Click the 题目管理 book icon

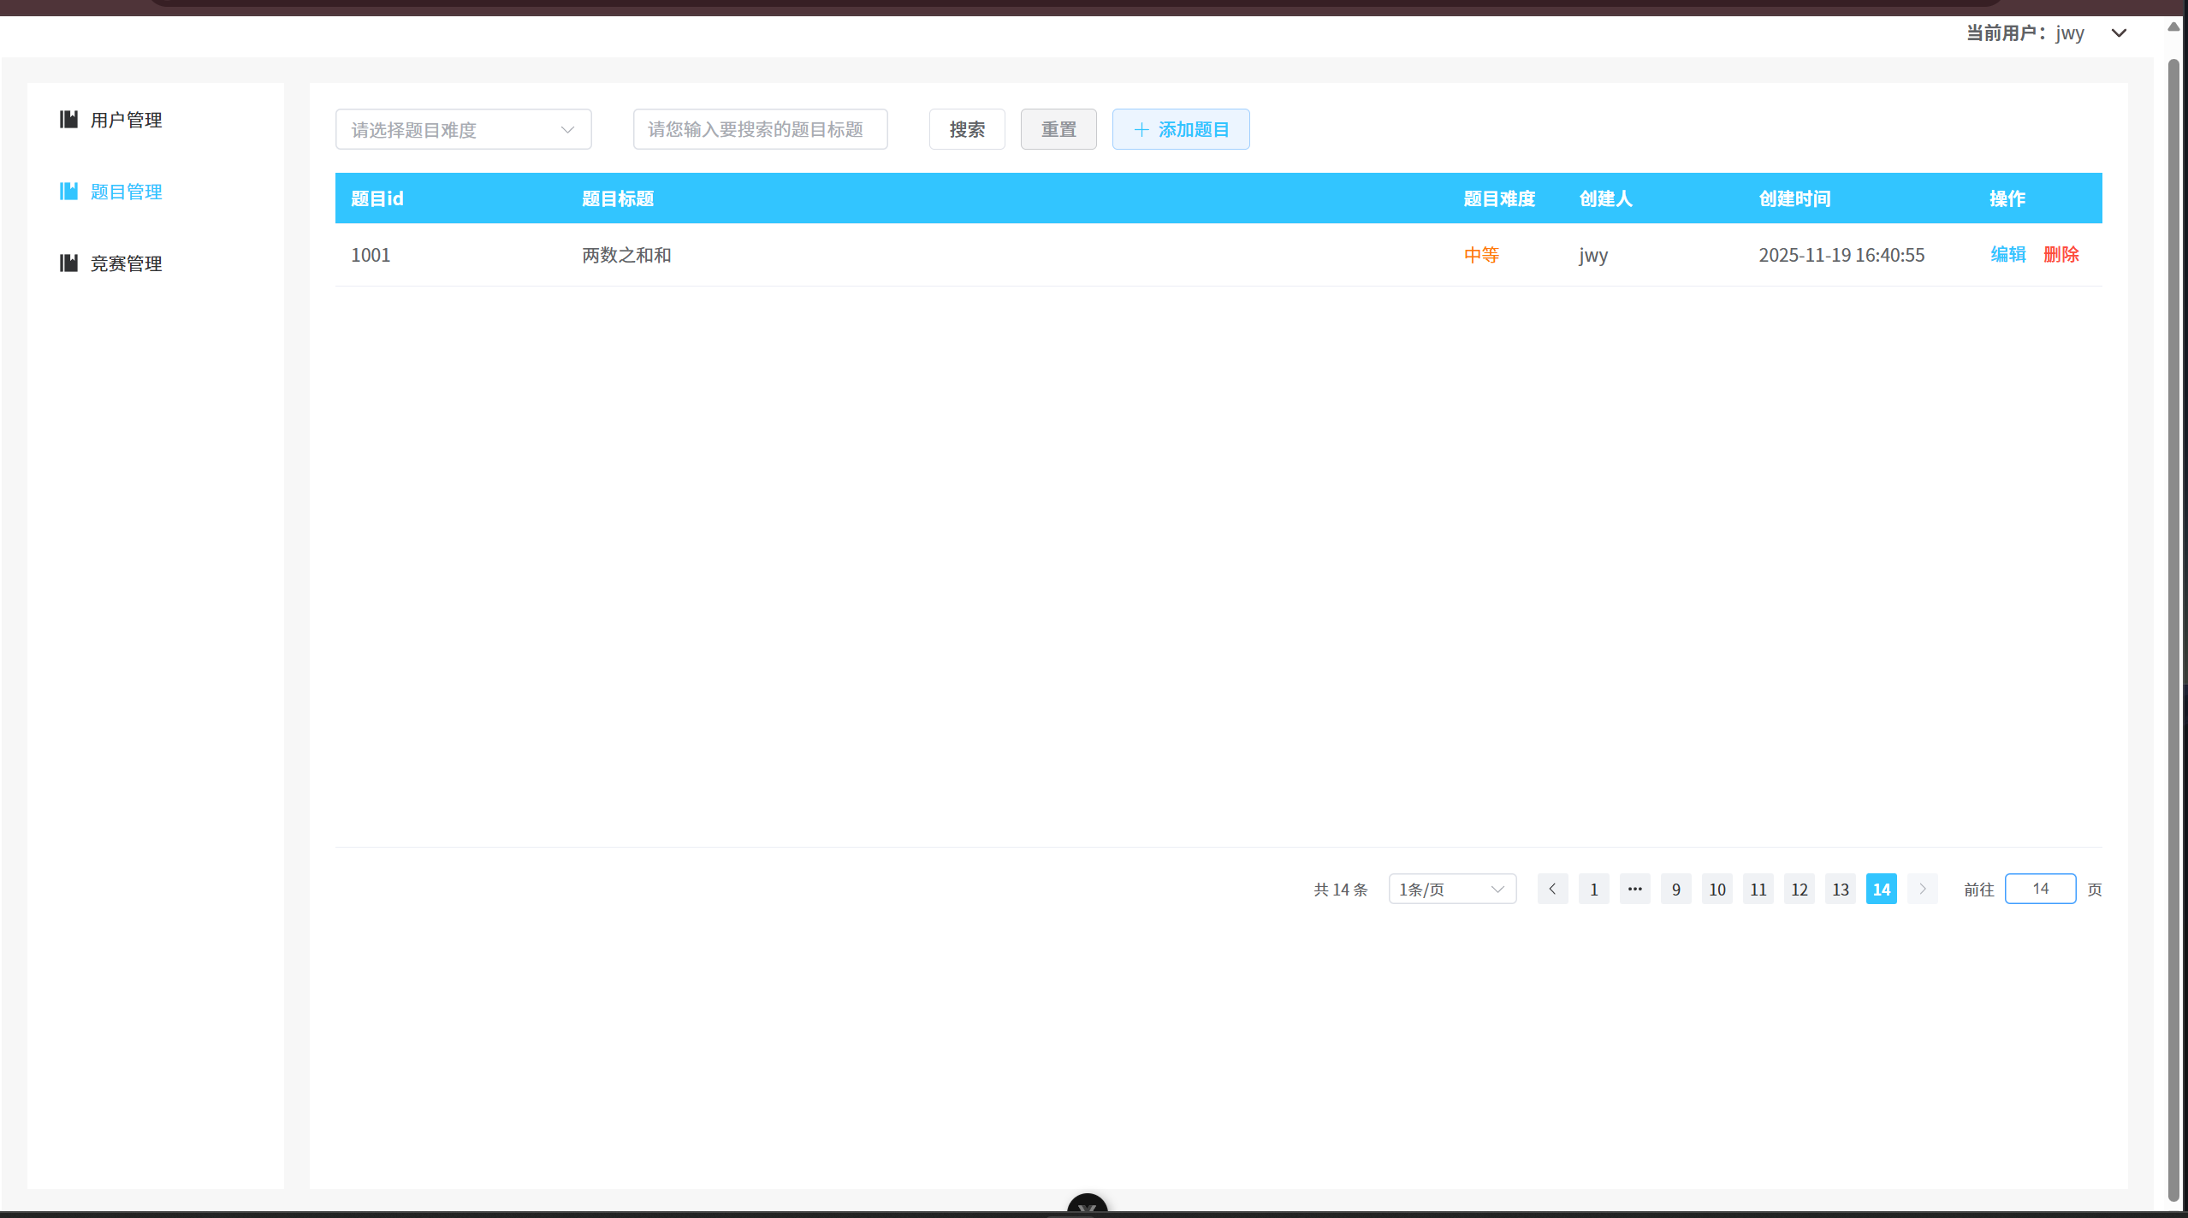point(68,191)
